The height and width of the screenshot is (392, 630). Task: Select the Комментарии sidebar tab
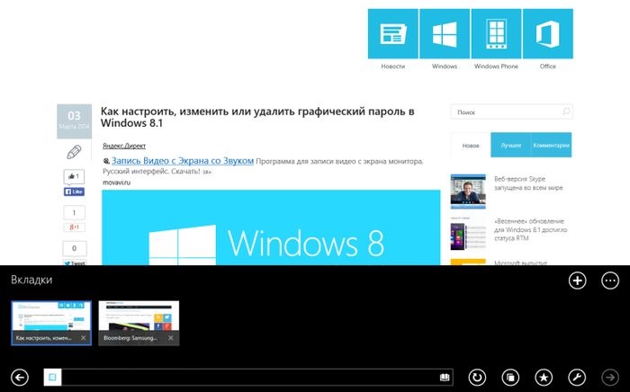pos(551,146)
